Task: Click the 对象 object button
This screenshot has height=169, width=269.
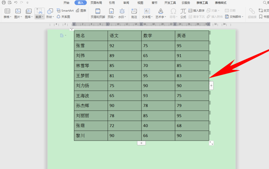Action: (213, 11)
